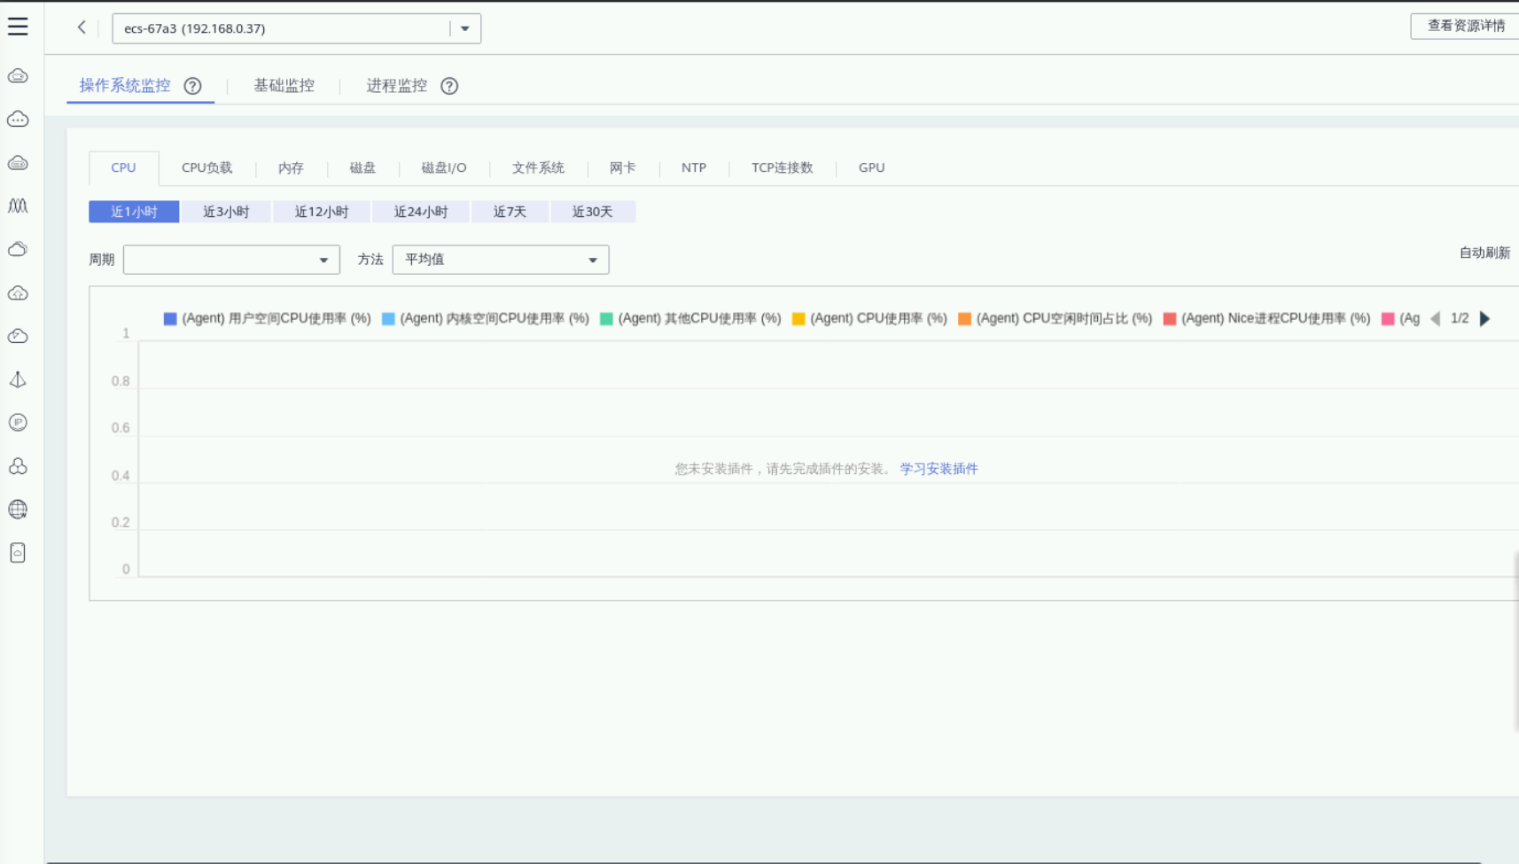The width and height of the screenshot is (1519, 864).
Task: Choose the 近30天 time range
Action: [593, 212]
